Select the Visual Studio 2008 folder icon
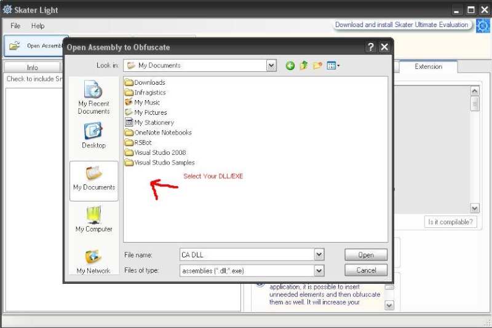Image resolution: width=492 pixels, height=328 pixels. [129, 152]
